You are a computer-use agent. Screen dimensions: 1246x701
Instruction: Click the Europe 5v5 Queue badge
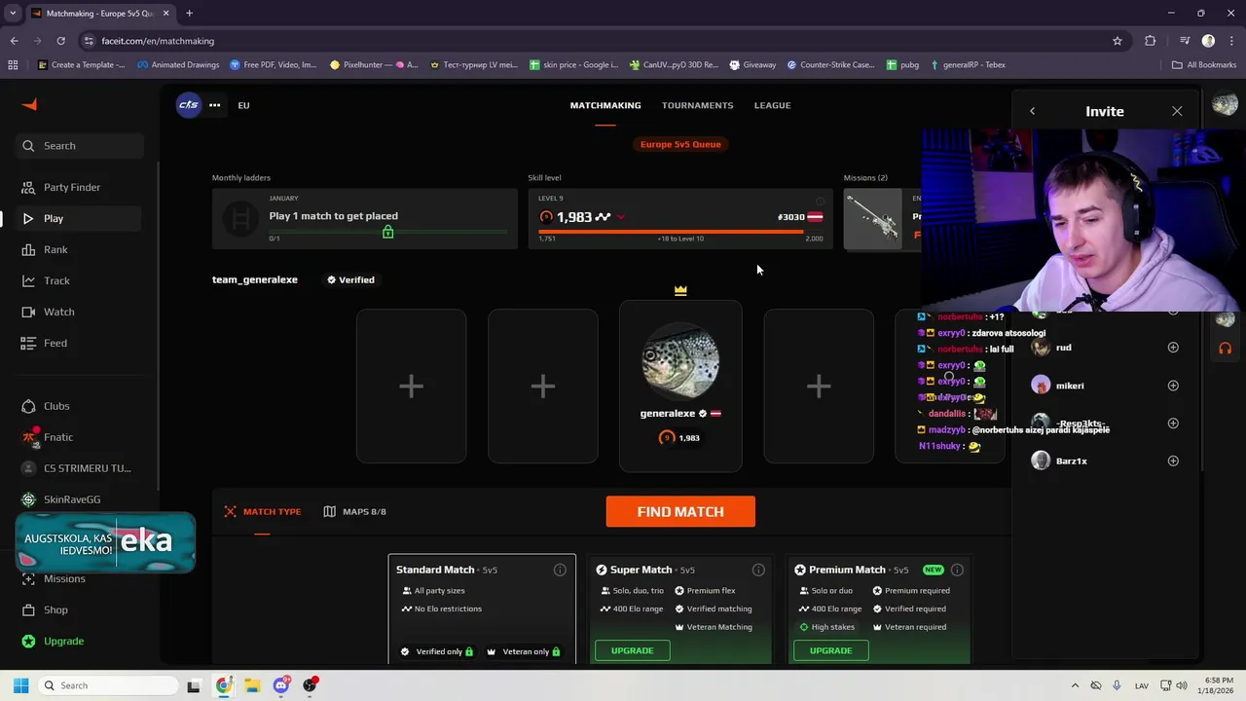point(680,144)
